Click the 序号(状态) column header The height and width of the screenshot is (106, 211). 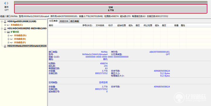point(87,25)
